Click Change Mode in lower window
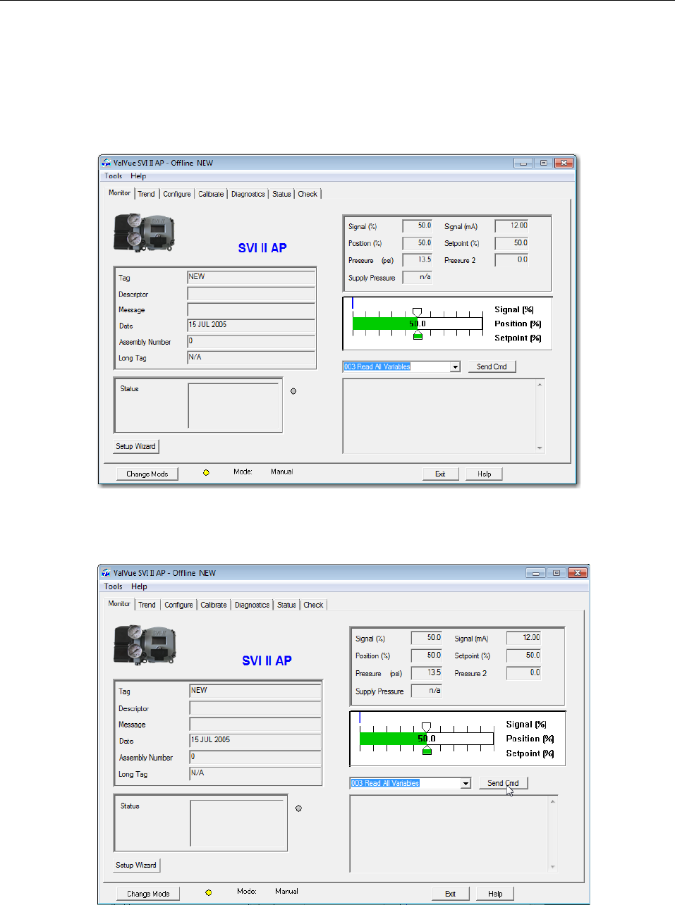 148,894
